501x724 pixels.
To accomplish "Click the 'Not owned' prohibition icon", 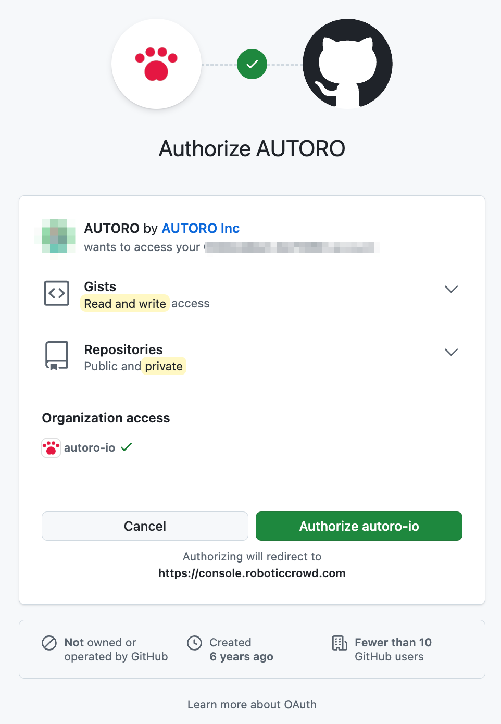I will [x=49, y=643].
